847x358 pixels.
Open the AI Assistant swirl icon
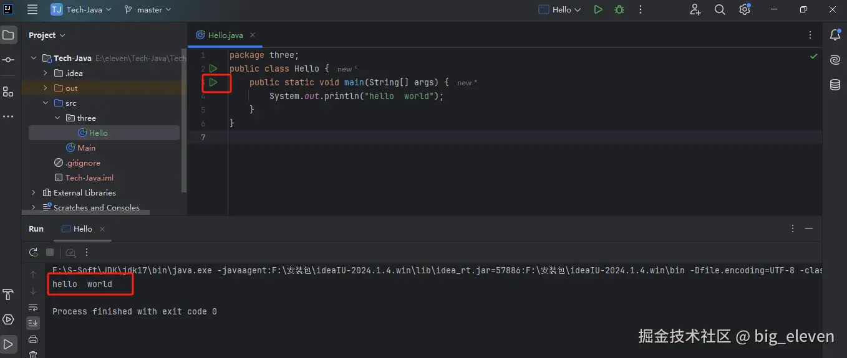pyautogui.click(x=835, y=60)
